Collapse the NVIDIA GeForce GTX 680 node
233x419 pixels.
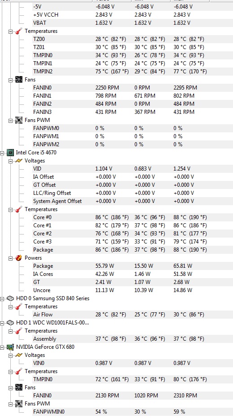pos(2,347)
